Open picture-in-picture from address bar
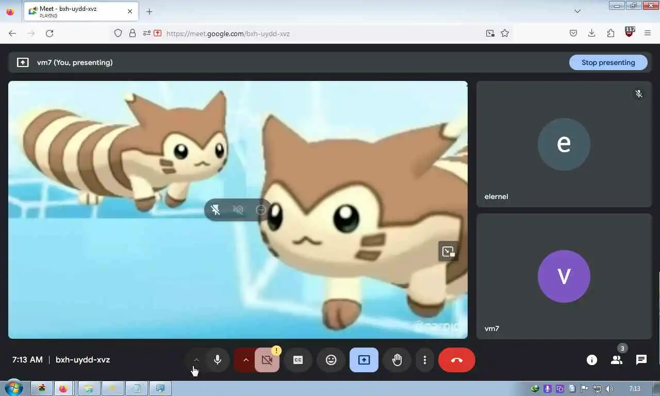660x396 pixels. pos(490,34)
